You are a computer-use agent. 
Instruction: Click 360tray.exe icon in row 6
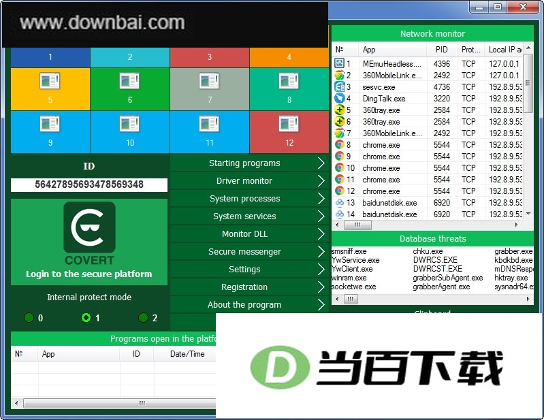[339, 121]
